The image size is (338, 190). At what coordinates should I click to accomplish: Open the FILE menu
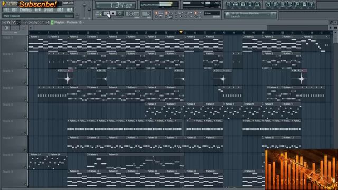point(6,10)
